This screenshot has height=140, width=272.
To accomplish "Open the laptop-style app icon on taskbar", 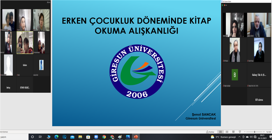I will pyautogui.click(x=49, y=137).
